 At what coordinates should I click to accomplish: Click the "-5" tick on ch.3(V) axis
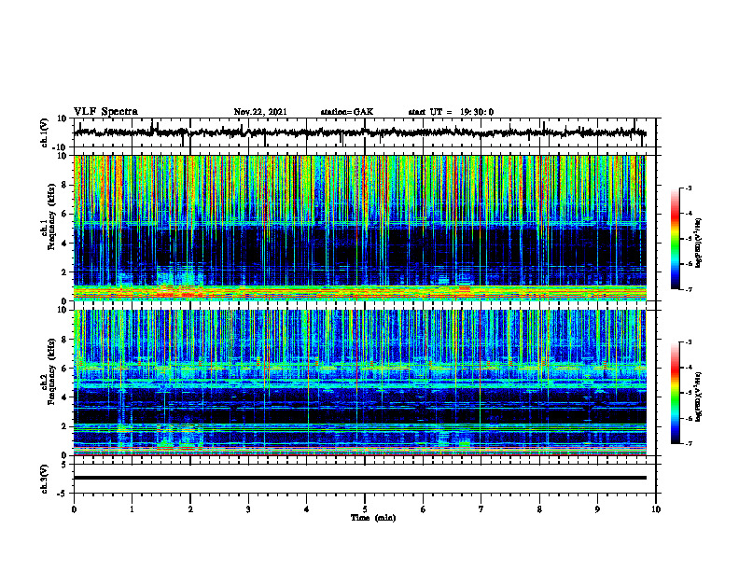pos(63,494)
